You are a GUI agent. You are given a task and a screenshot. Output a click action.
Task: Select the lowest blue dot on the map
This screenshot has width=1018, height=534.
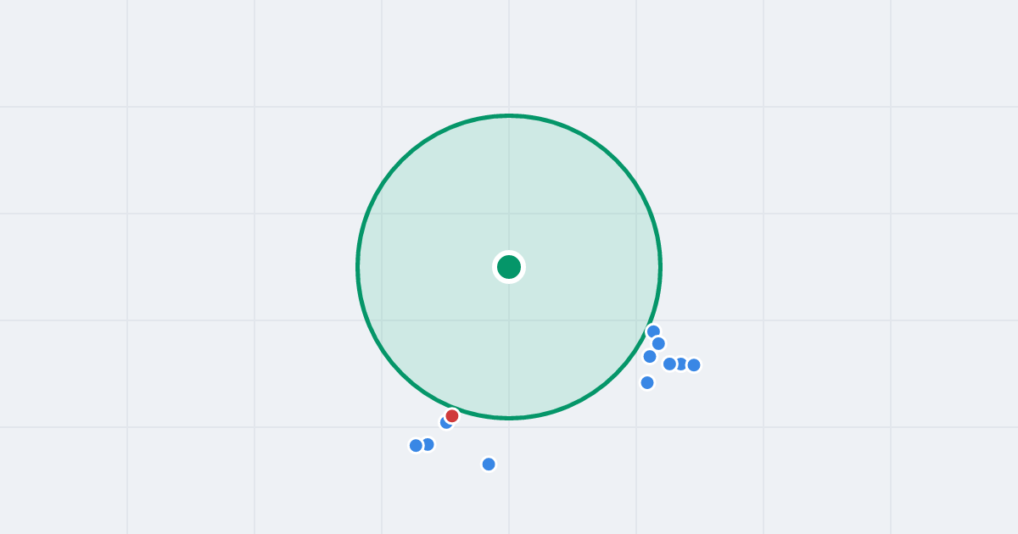pyautogui.click(x=489, y=464)
